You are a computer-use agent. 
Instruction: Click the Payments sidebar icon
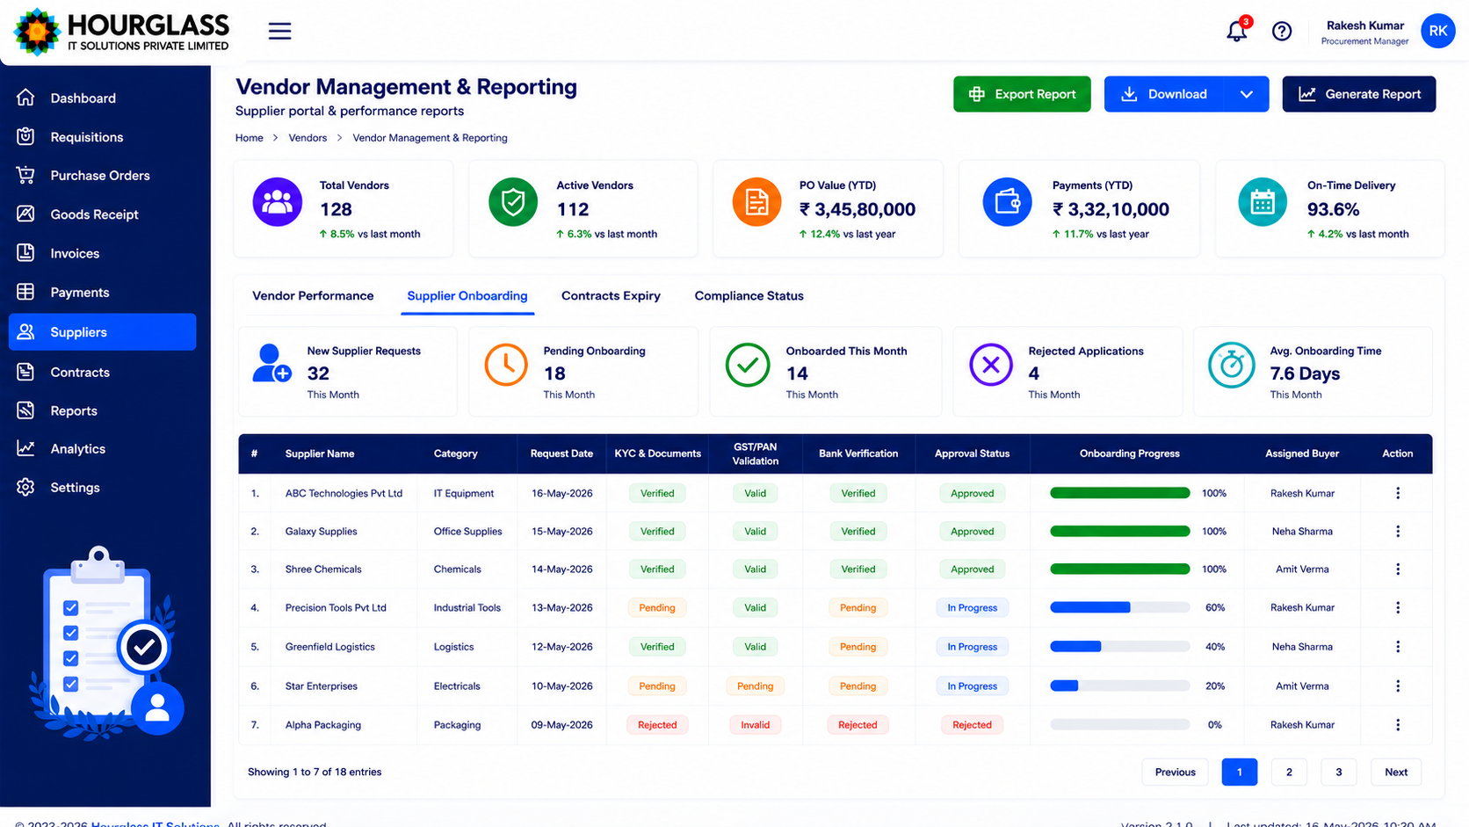coord(25,292)
